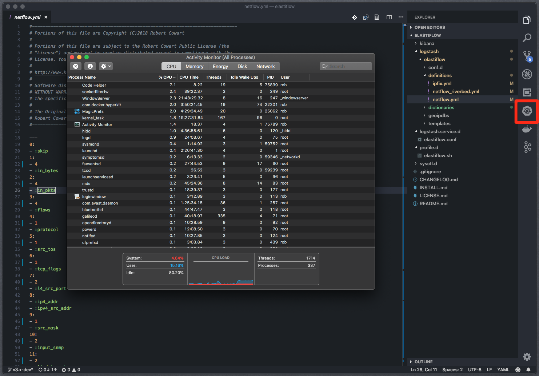Show process info via the info icon
Image resolution: width=539 pixels, height=376 pixels.
90,66
